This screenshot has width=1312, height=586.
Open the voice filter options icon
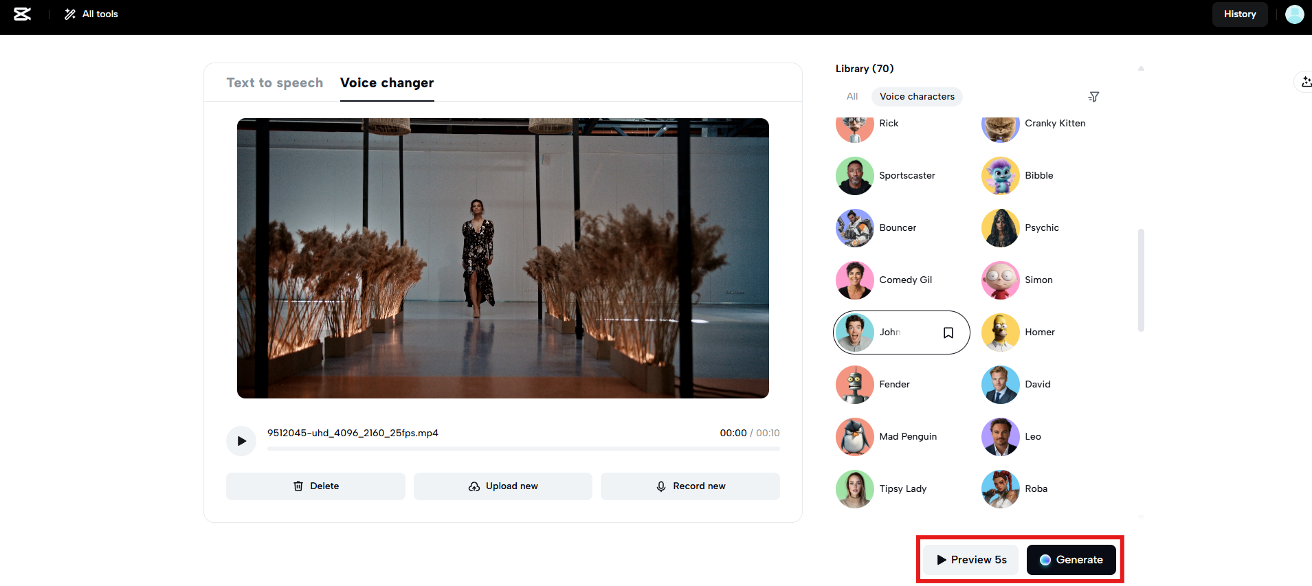coord(1093,97)
